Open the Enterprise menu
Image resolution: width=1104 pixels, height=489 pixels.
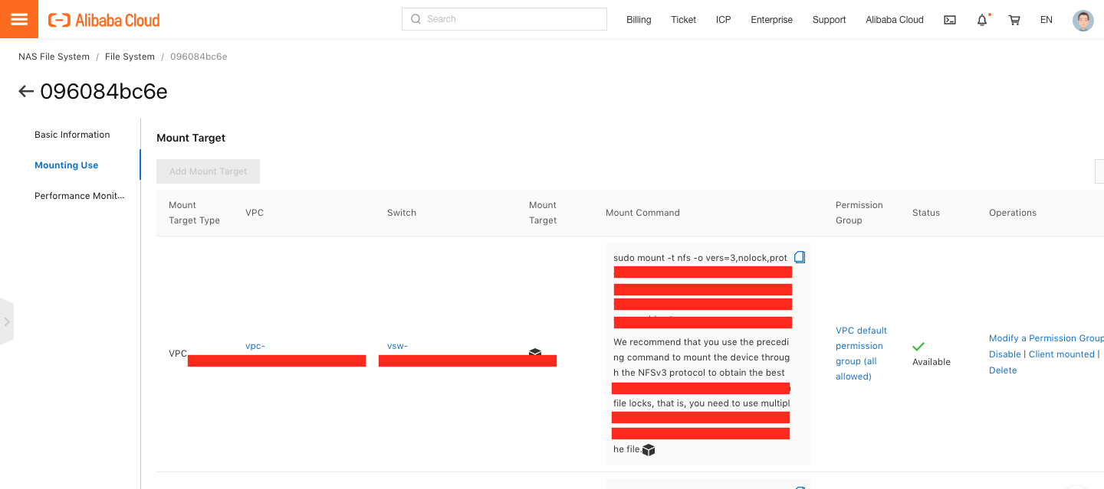click(772, 20)
